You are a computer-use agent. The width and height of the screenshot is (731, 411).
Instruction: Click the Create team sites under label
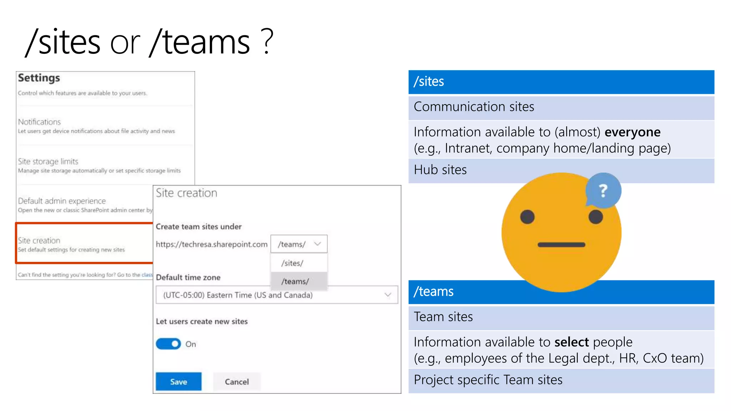click(x=199, y=227)
